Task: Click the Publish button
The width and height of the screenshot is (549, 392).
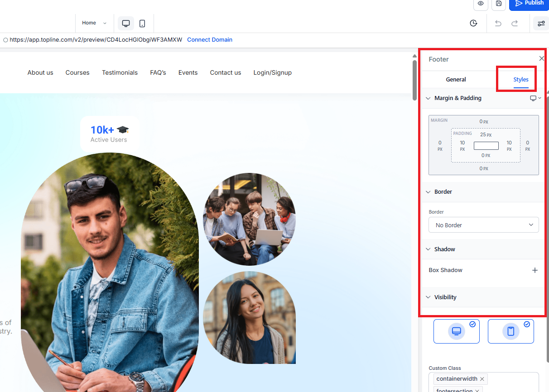Action: point(529,4)
